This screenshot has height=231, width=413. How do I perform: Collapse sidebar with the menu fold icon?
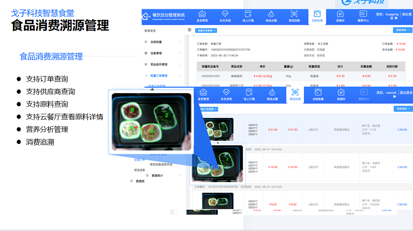pos(189,30)
